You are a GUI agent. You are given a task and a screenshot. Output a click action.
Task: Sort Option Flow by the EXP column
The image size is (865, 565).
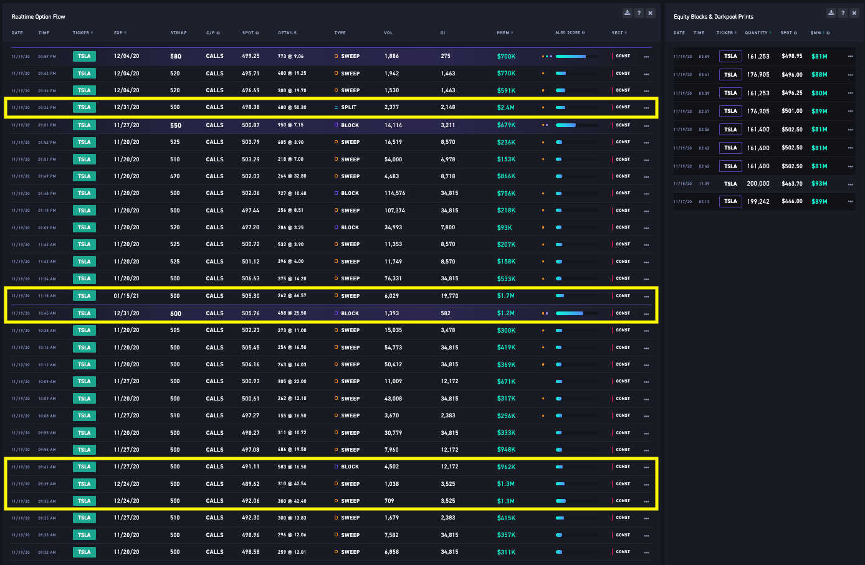(x=120, y=33)
